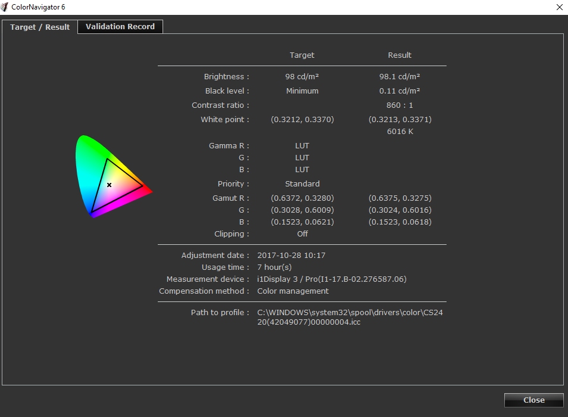Click the Priority value 'Standard'
Screen dimensions: 568x417
tap(302, 183)
